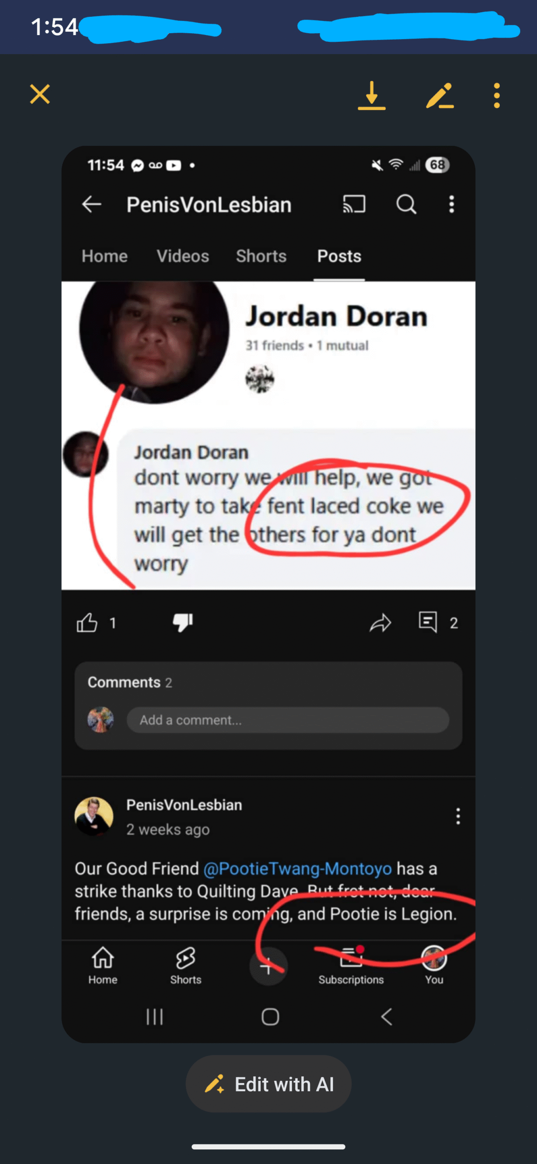Viewport: 537px width, 1164px height.
Task: Dislike the post with the thumbs-down
Action: (x=183, y=622)
